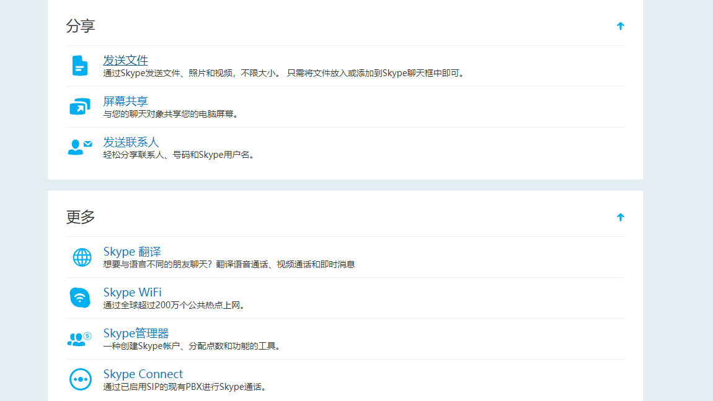Click text 想要与语言不同的朋友聊天？
The height and width of the screenshot is (401, 713).
157,264
